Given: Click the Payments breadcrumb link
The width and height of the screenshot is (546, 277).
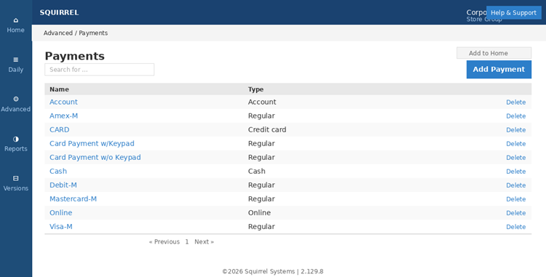Looking at the screenshot, I should [93, 33].
